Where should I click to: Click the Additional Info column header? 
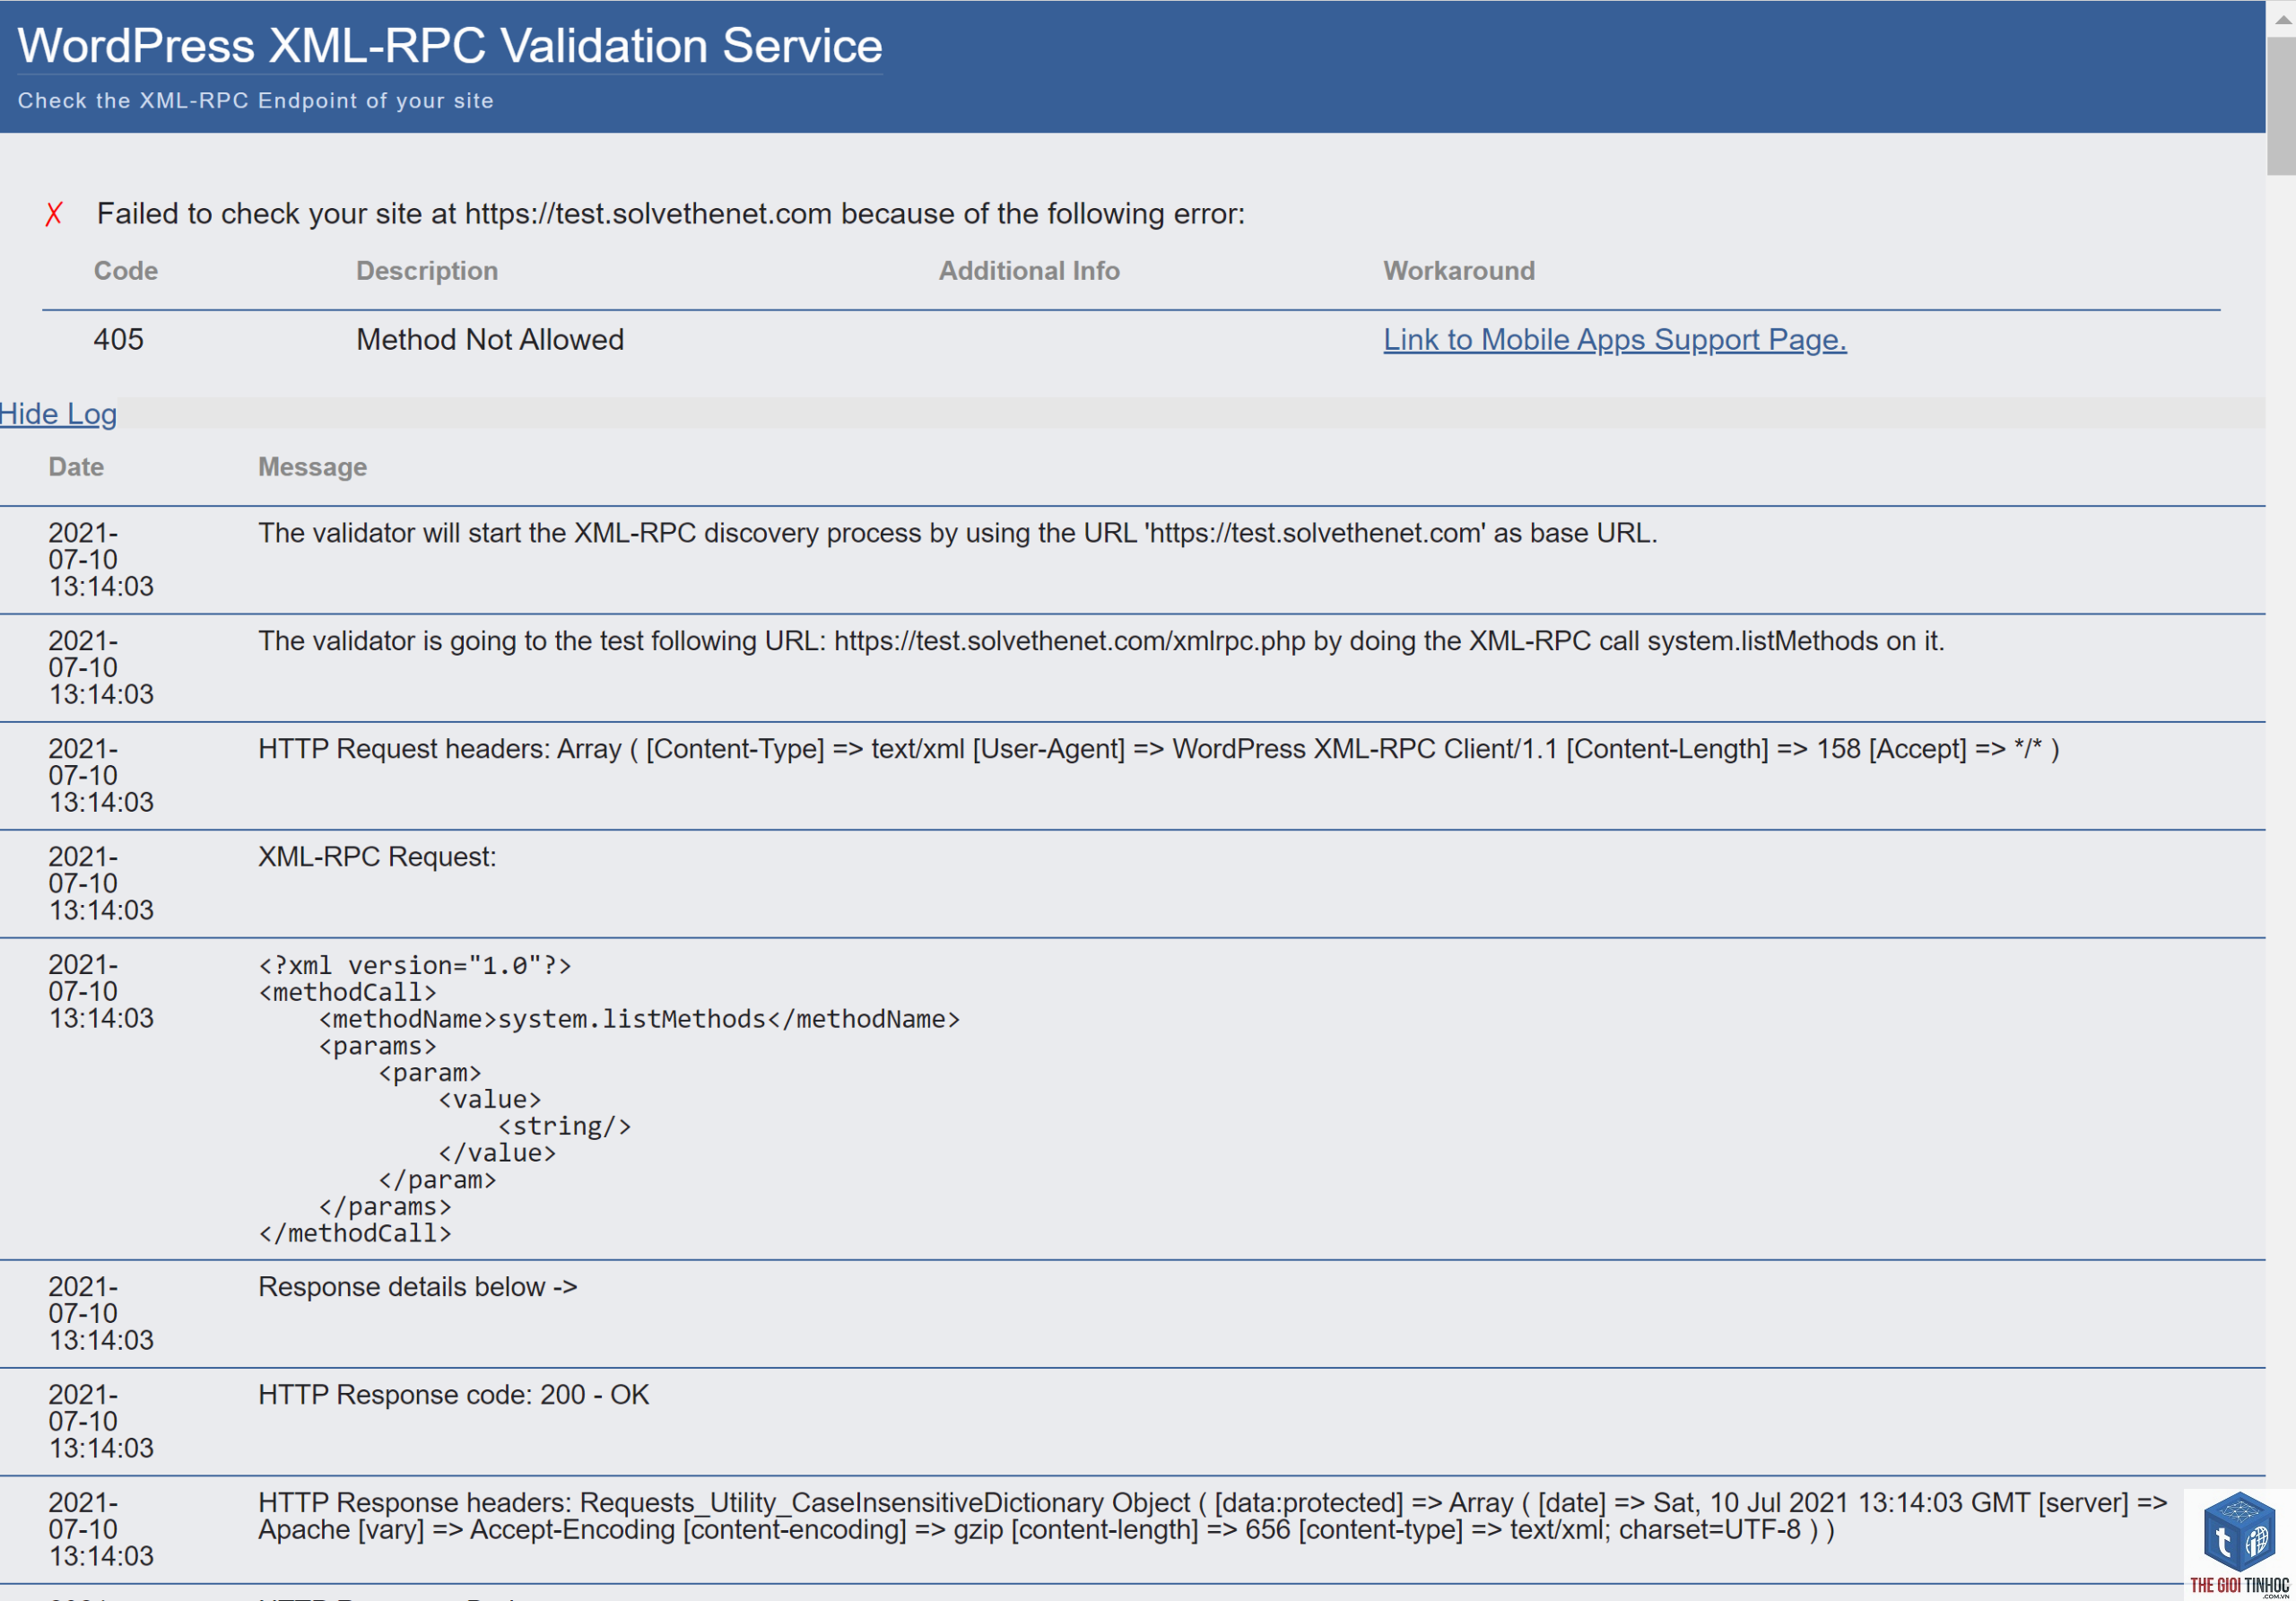coord(1029,271)
